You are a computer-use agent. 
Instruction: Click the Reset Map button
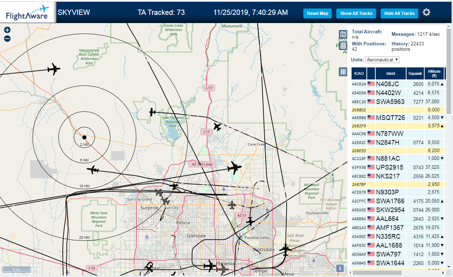pos(317,13)
